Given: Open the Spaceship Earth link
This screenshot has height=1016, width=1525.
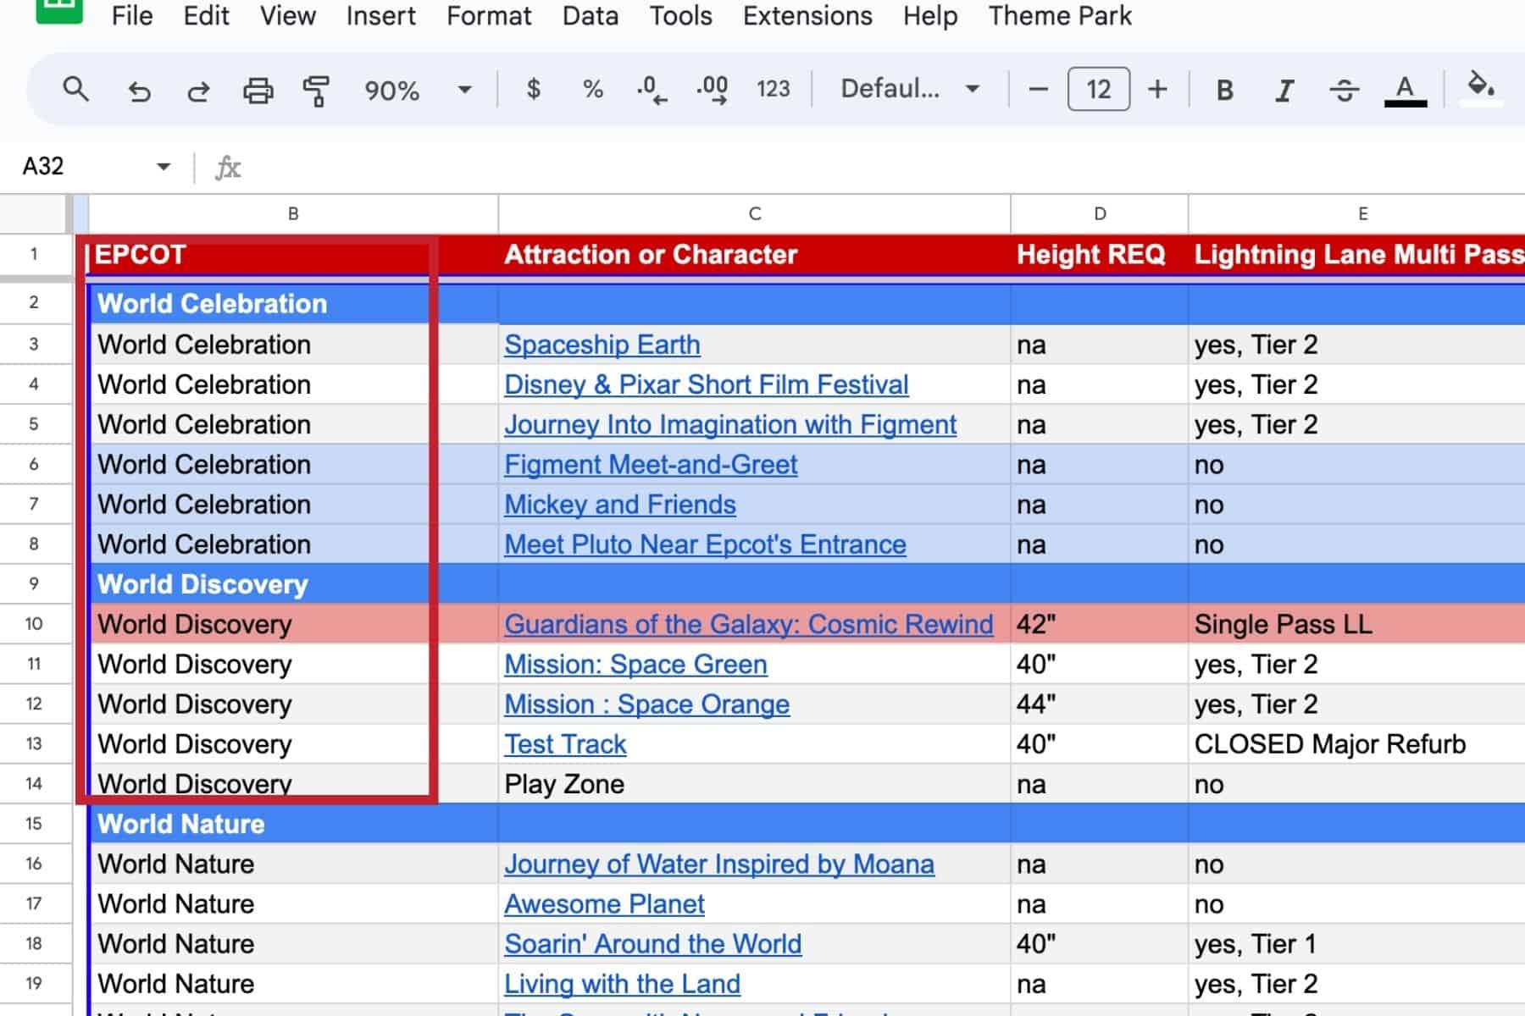Looking at the screenshot, I should [602, 345].
